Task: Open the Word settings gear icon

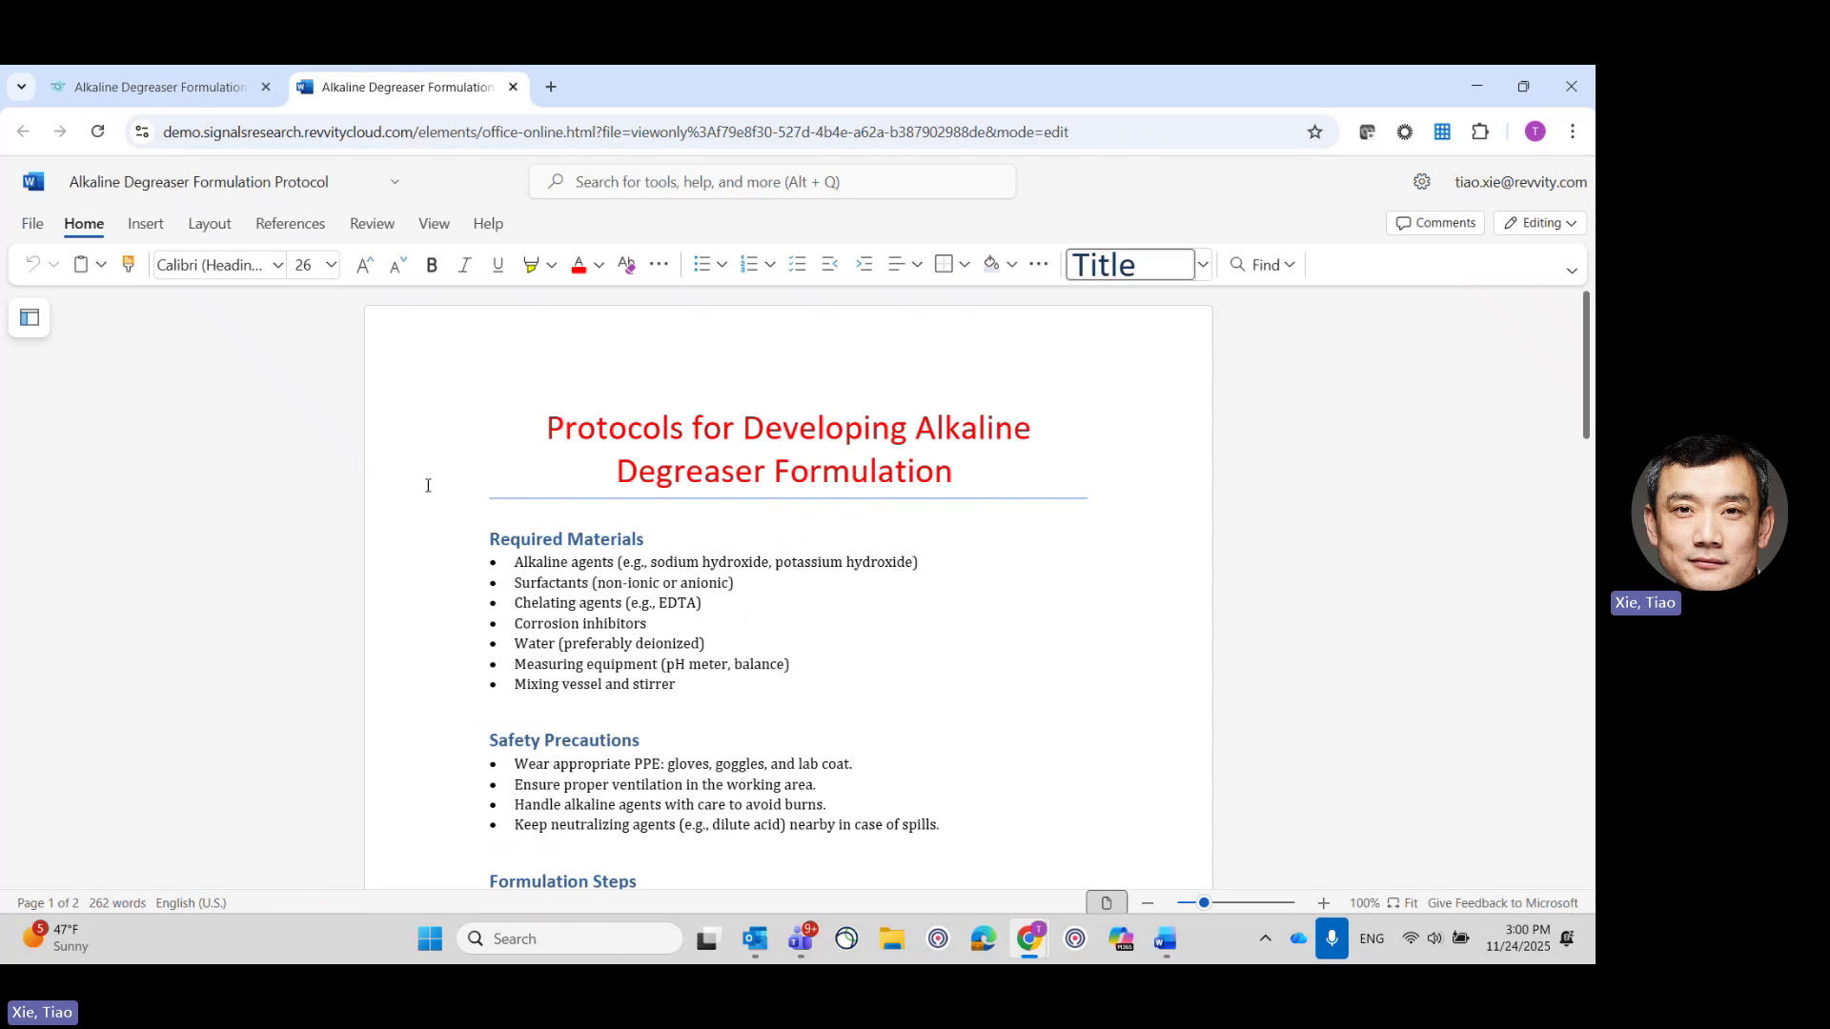Action: click(x=1421, y=182)
